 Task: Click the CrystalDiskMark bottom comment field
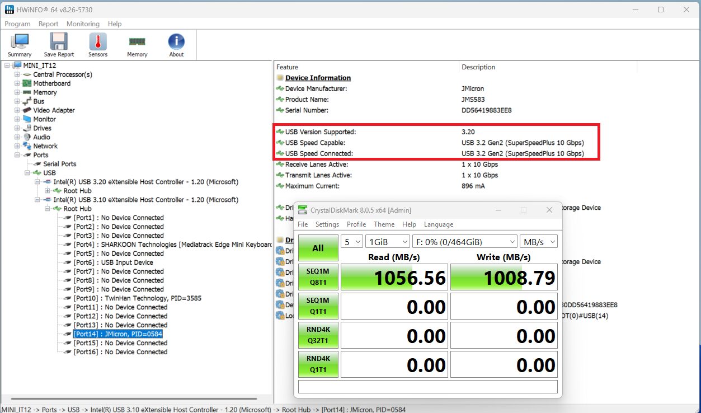point(428,387)
